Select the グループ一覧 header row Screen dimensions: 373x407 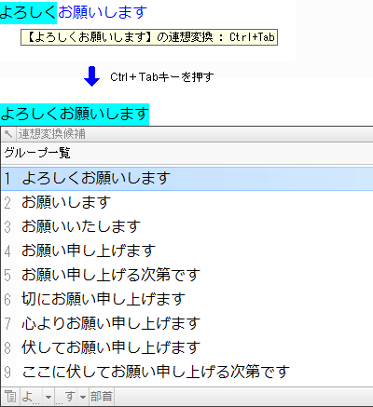pyautogui.click(x=186, y=153)
